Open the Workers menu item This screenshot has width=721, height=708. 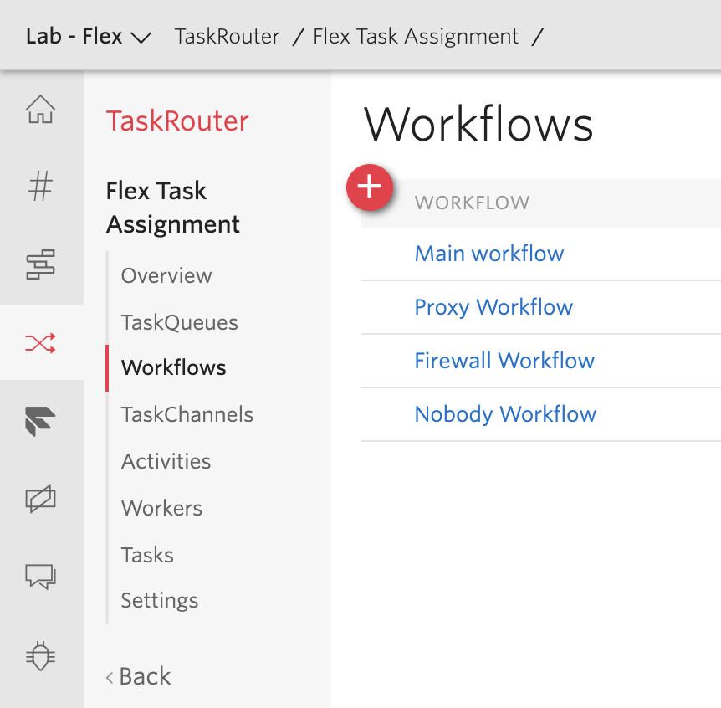point(161,508)
